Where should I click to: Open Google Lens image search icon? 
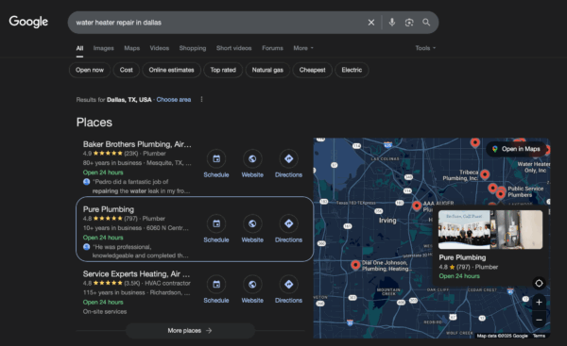(409, 23)
